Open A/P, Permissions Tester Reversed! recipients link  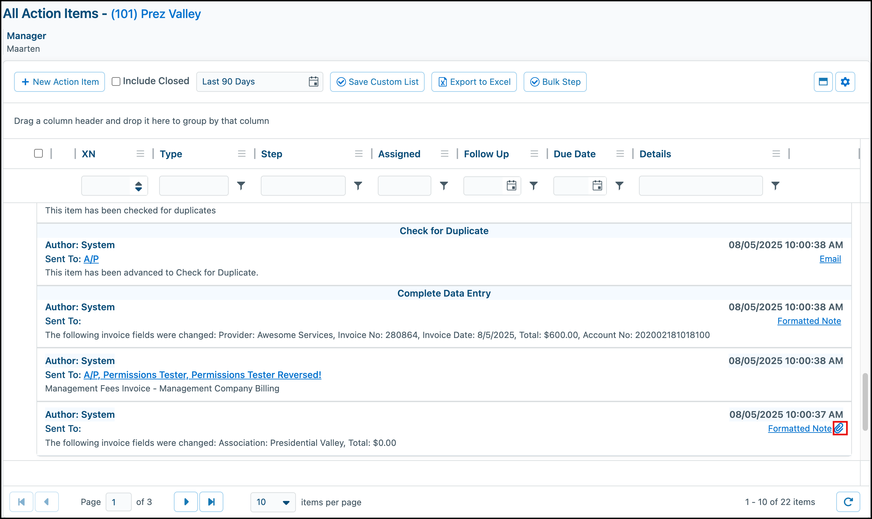pyautogui.click(x=202, y=375)
